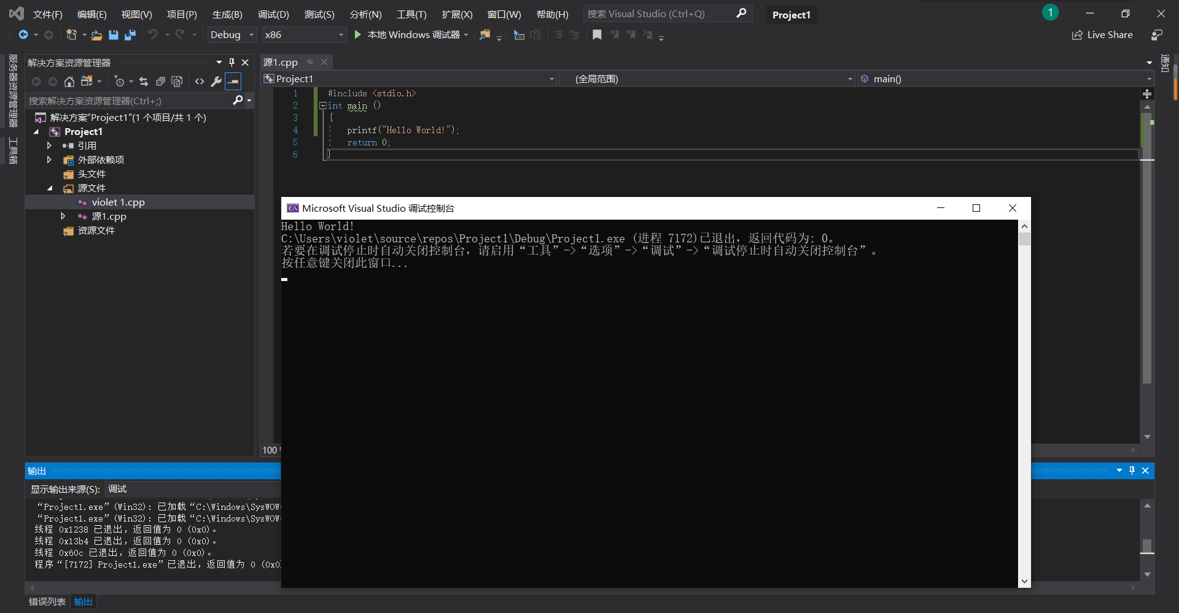Click the Collapse All icon in Solution Explorer
Image resolution: width=1179 pixels, height=613 pixels.
(x=160, y=82)
